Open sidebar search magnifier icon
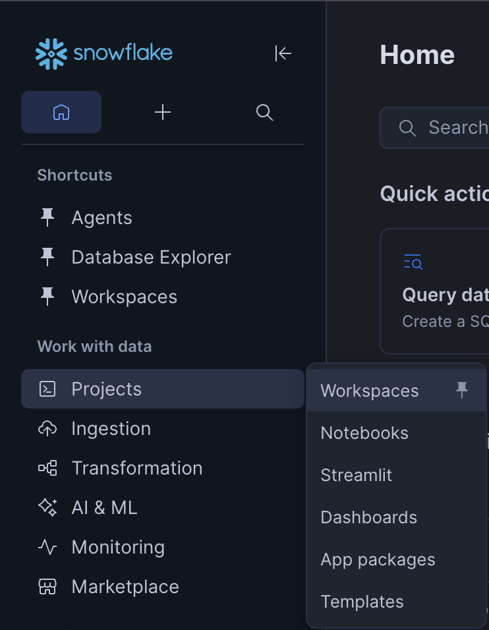 [x=264, y=112]
